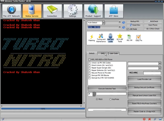Open the PM / PP icon
The height and width of the screenshot is (121, 164).
coord(130,38)
